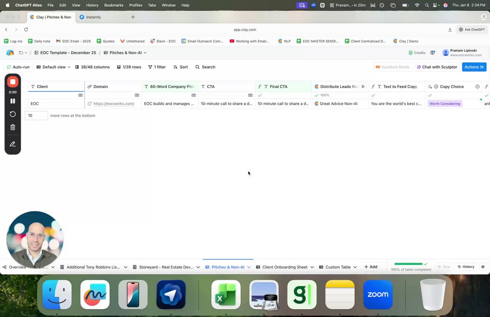Add a new table with Add button
The width and height of the screenshot is (490, 317).
(x=371, y=267)
